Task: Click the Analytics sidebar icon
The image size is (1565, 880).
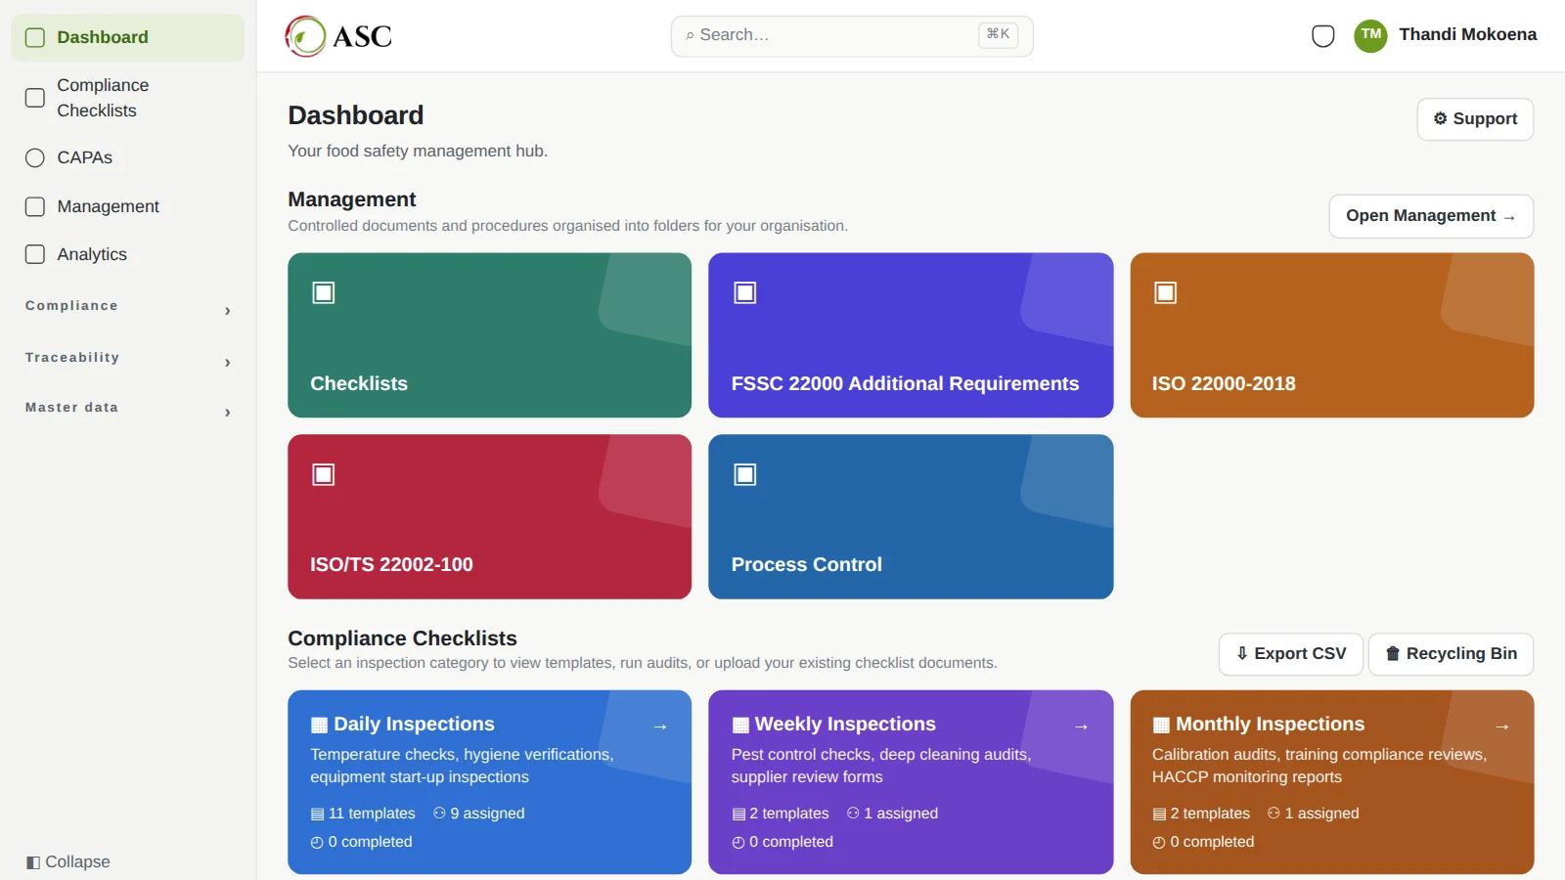Action: click(x=35, y=254)
